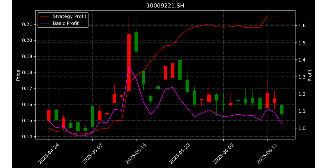Click the 0.21 price tick label
Image resolution: width=328 pixels, height=168 pixels.
pyautogui.click(x=27, y=24)
